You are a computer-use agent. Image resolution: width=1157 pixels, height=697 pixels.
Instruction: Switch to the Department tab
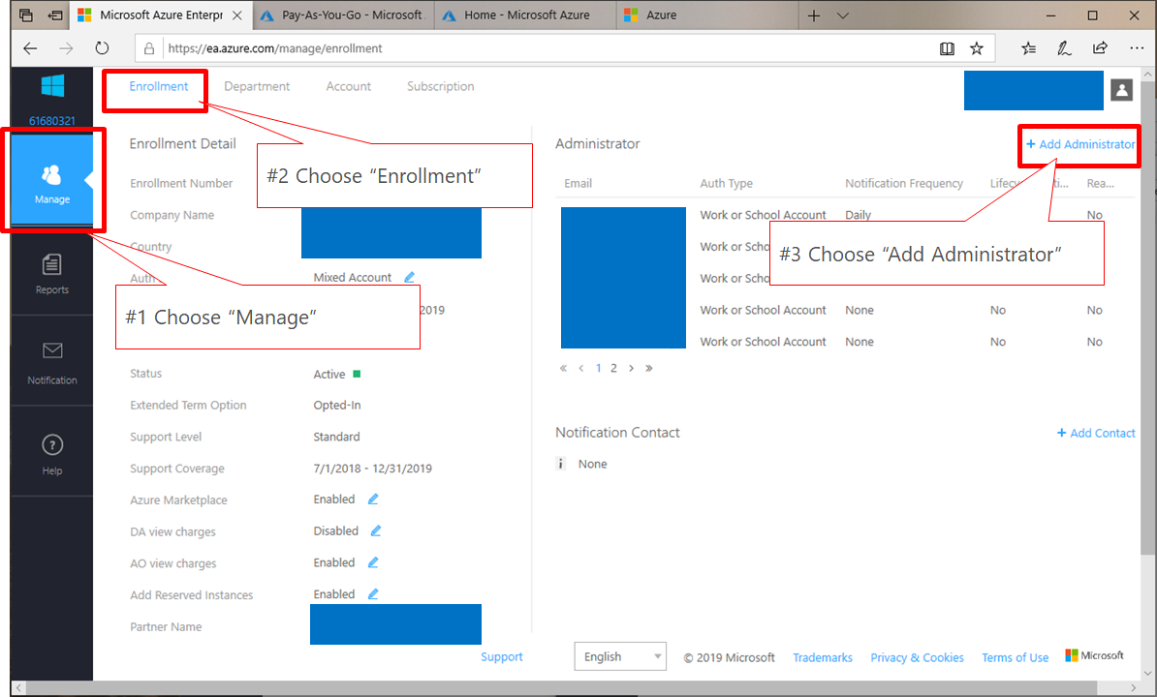point(257,86)
